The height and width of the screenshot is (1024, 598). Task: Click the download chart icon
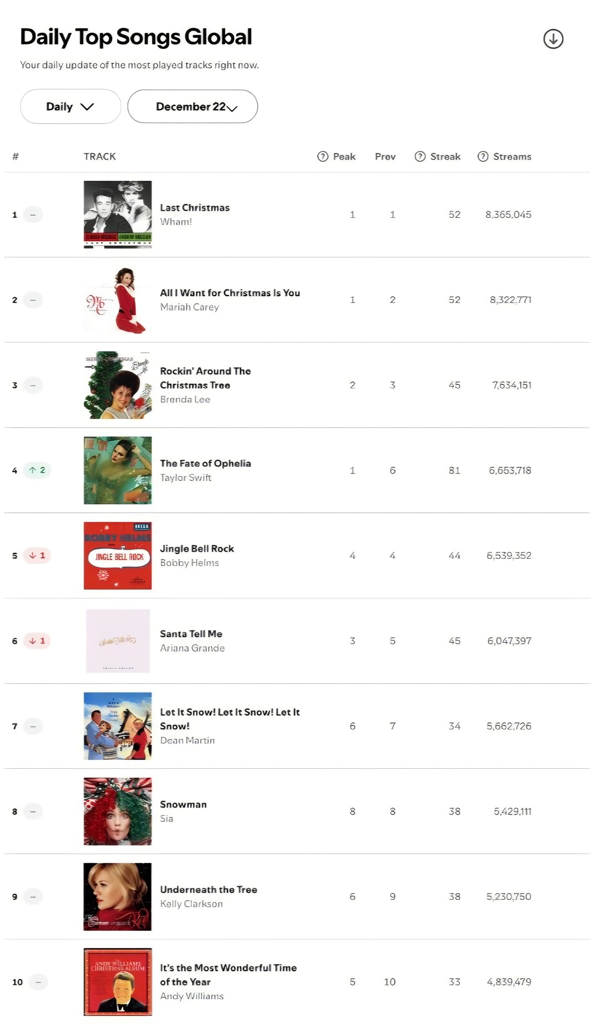(x=553, y=39)
